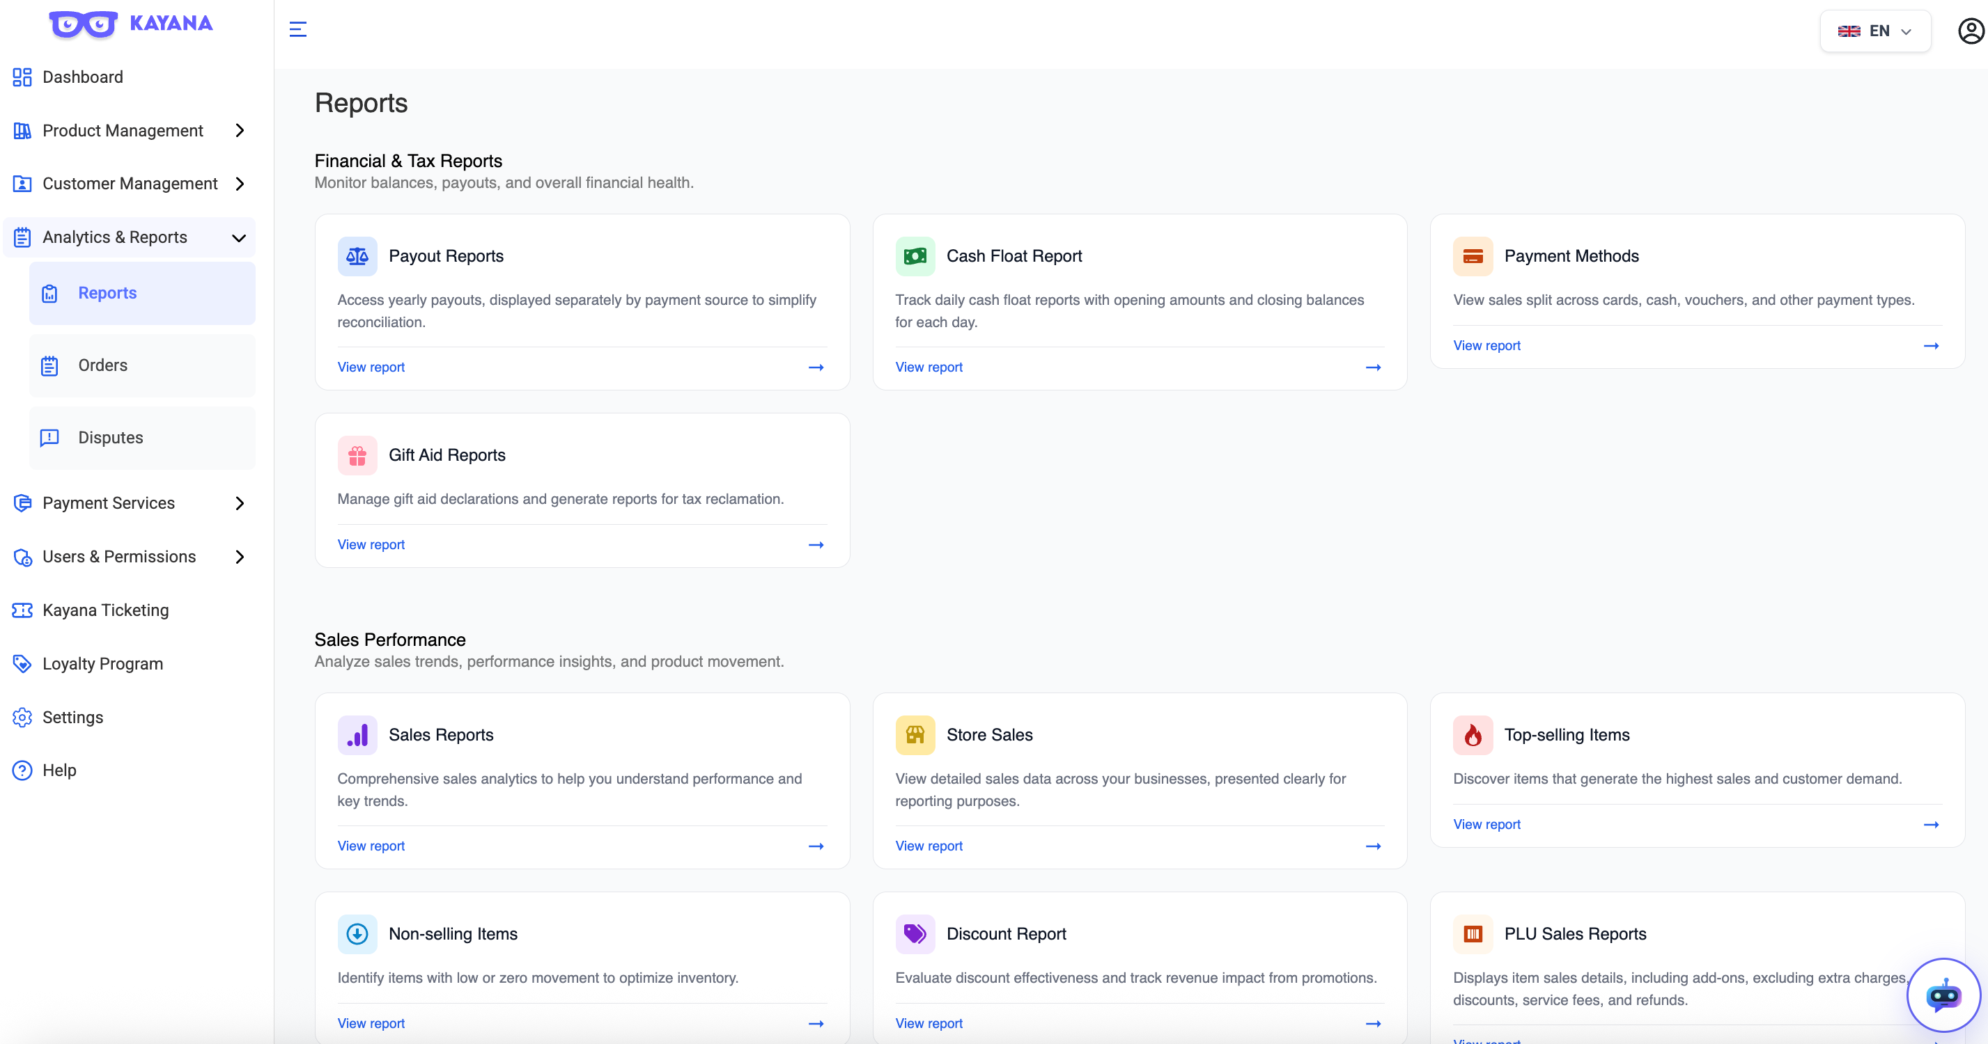This screenshot has width=1988, height=1044.
Task: Click the Payout Reports scales icon
Action: pos(357,256)
